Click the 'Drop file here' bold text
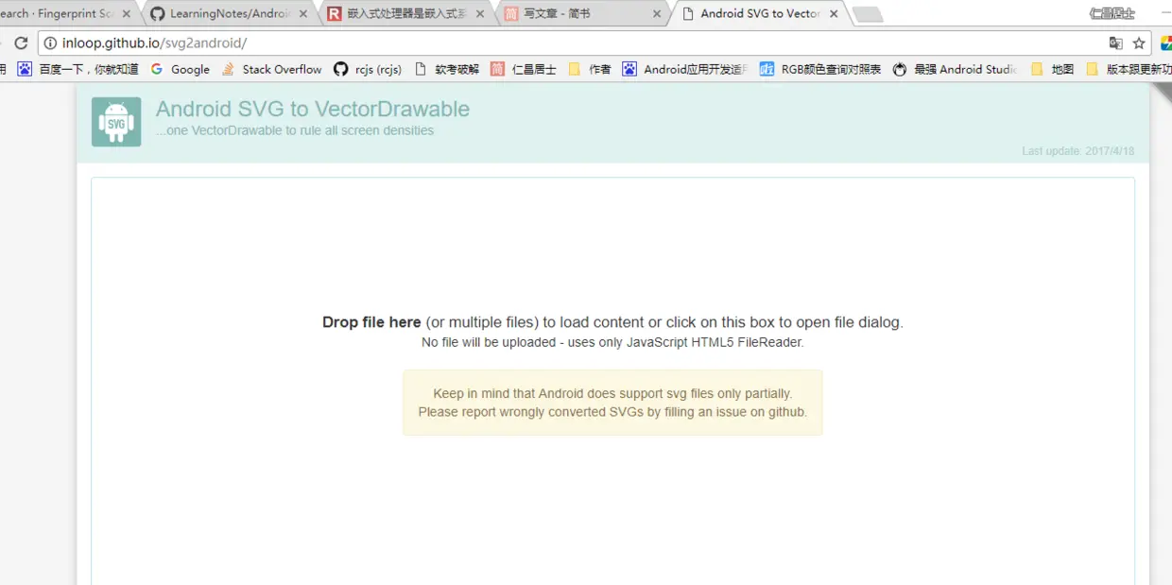This screenshot has height=585, width=1172. (371, 322)
